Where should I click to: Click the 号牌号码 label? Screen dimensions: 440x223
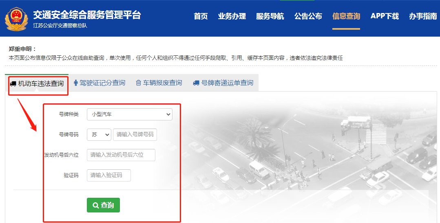pos(69,135)
